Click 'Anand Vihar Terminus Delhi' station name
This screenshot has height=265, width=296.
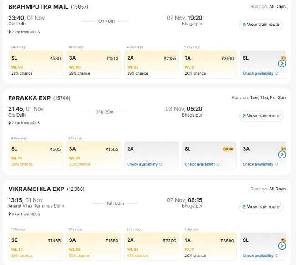[x=36, y=206]
